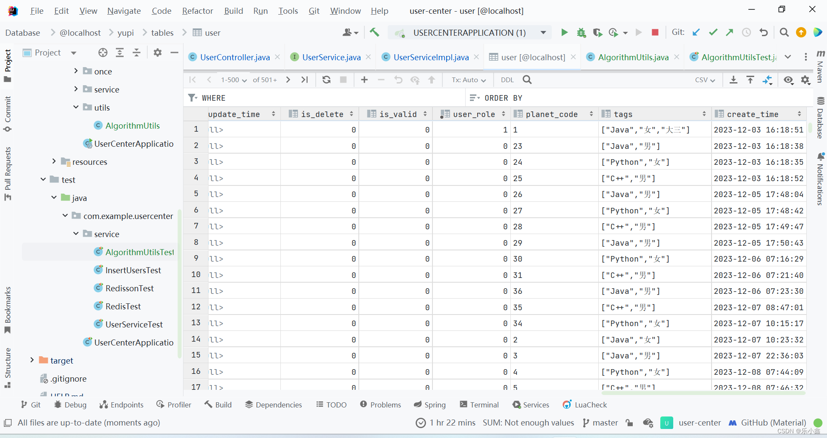Start debugging with the bug icon
Image resolution: width=827 pixels, height=438 pixels.
click(x=581, y=33)
